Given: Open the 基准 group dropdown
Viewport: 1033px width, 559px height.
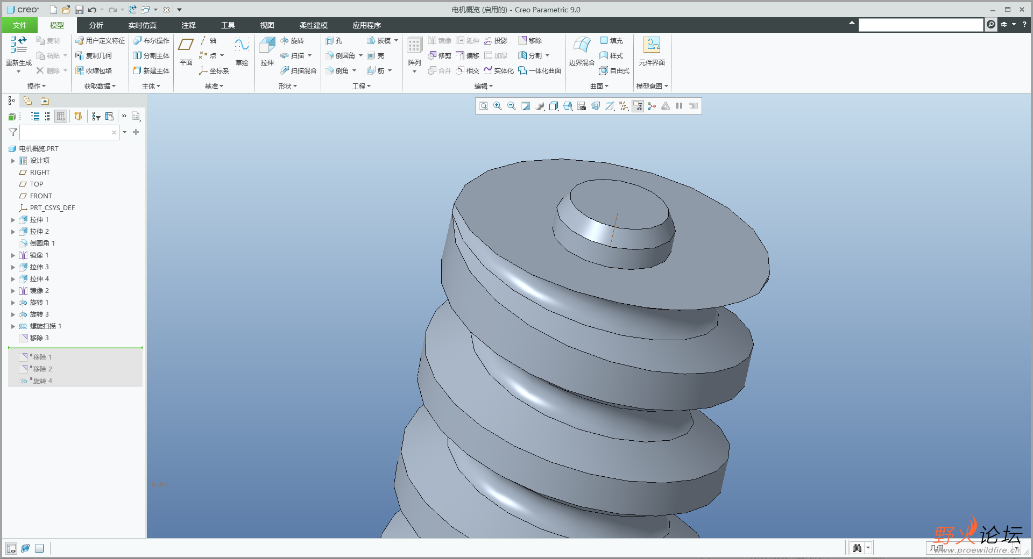Looking at the screenshot, I should (214, 86).
